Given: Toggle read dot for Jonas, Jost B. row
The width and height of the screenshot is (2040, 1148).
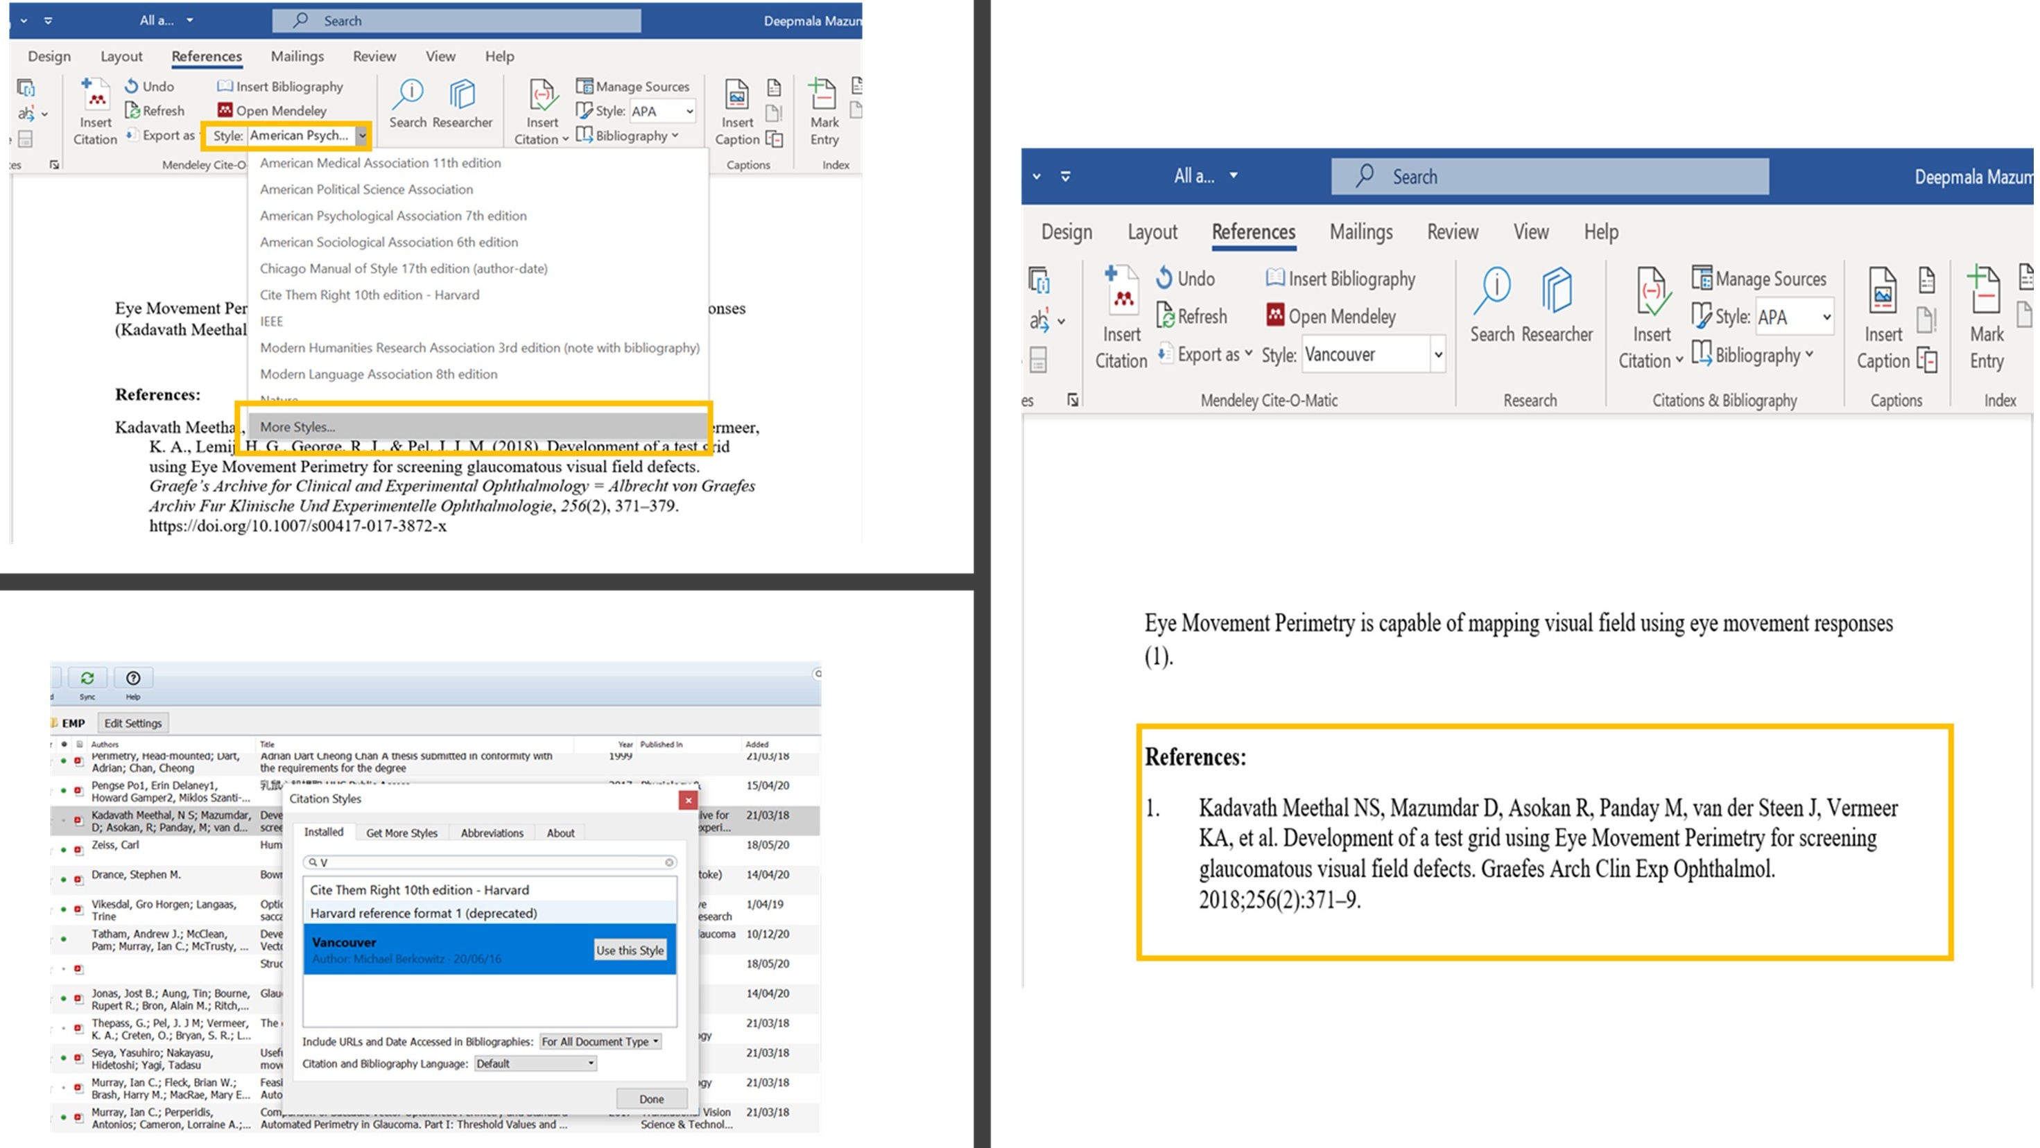Looking at the screenshot, I should pyautogui.click(x=63, y=998).
